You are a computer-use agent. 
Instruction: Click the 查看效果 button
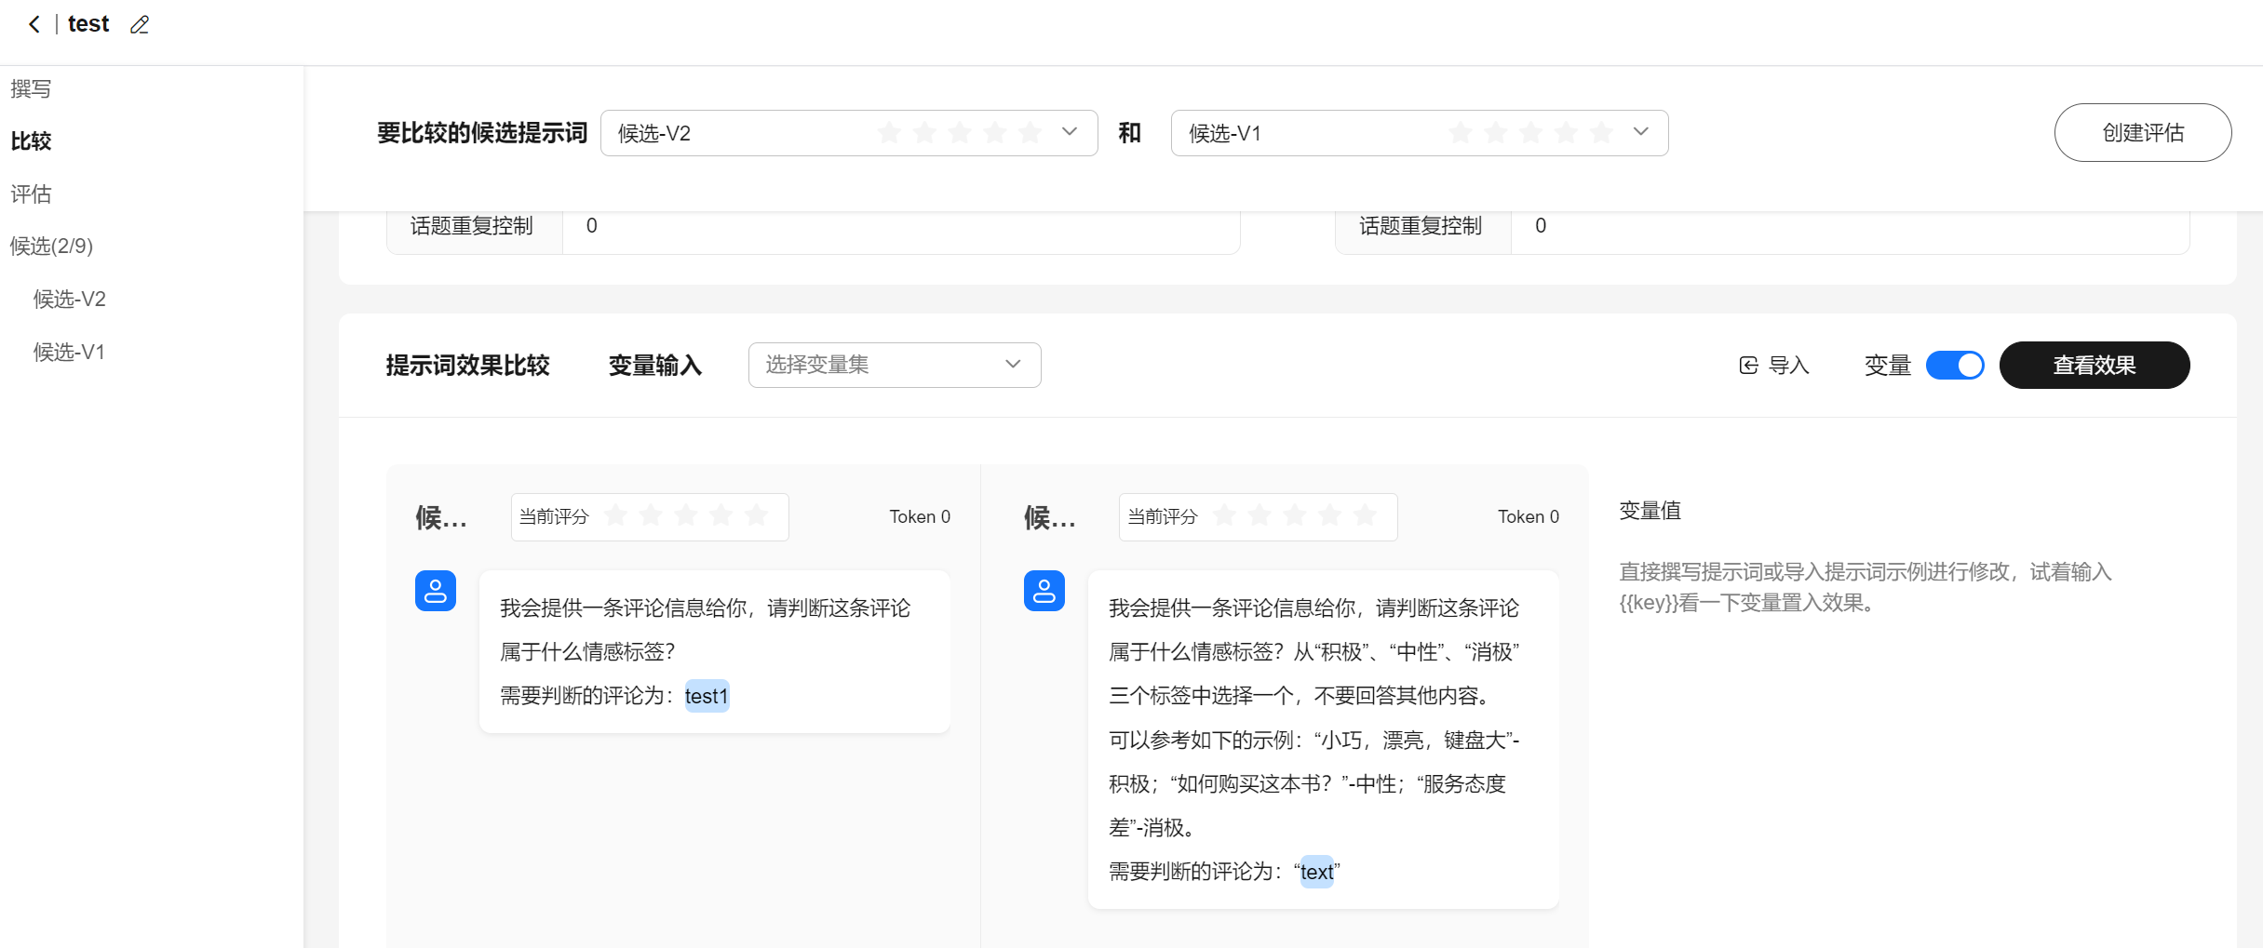click(x=2094, y=366)
